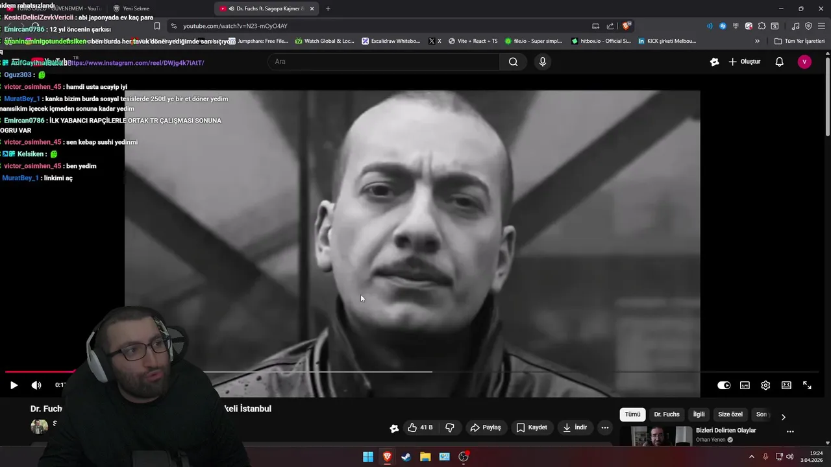Open OBS Studio from the taskbar
831x467 pixels.
pyautogui.click(x=464, y=457)
